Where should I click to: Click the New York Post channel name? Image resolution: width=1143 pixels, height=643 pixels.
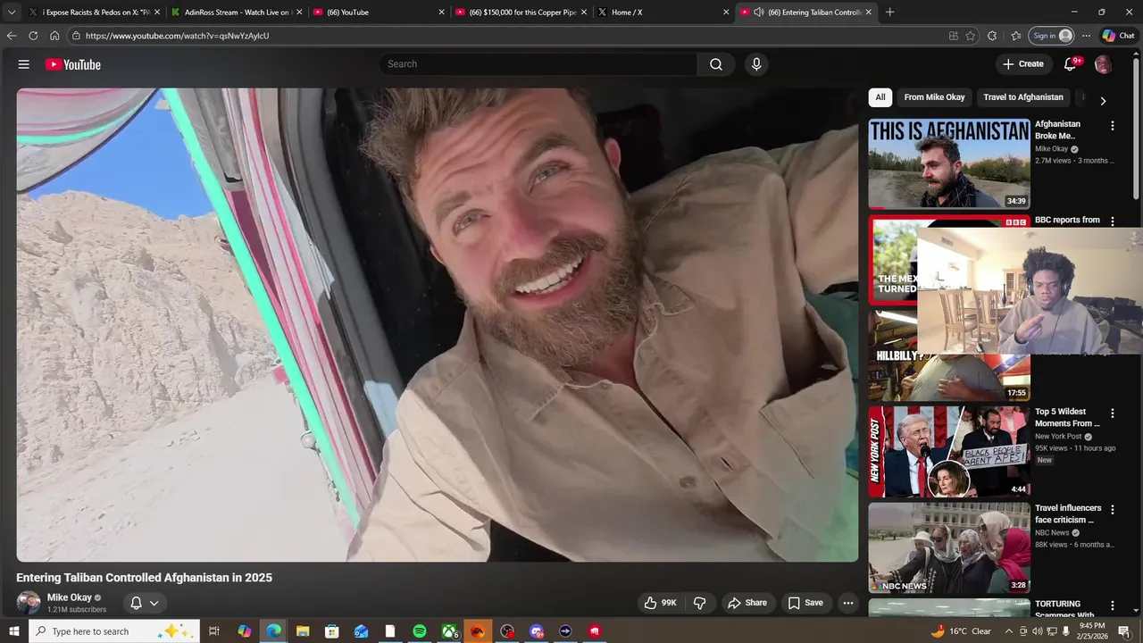click(1058, 437)
